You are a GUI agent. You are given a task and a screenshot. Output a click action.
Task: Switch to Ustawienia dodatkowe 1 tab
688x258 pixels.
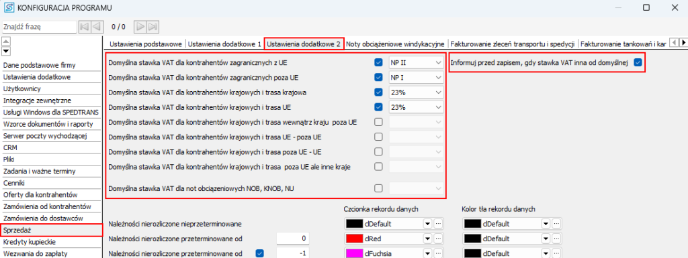[x=224, y=44]
